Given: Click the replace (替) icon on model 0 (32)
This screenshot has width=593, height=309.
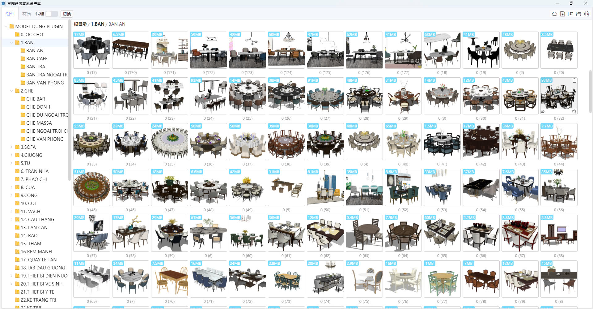Looking at the screenshot, I should tap(543, 112).
